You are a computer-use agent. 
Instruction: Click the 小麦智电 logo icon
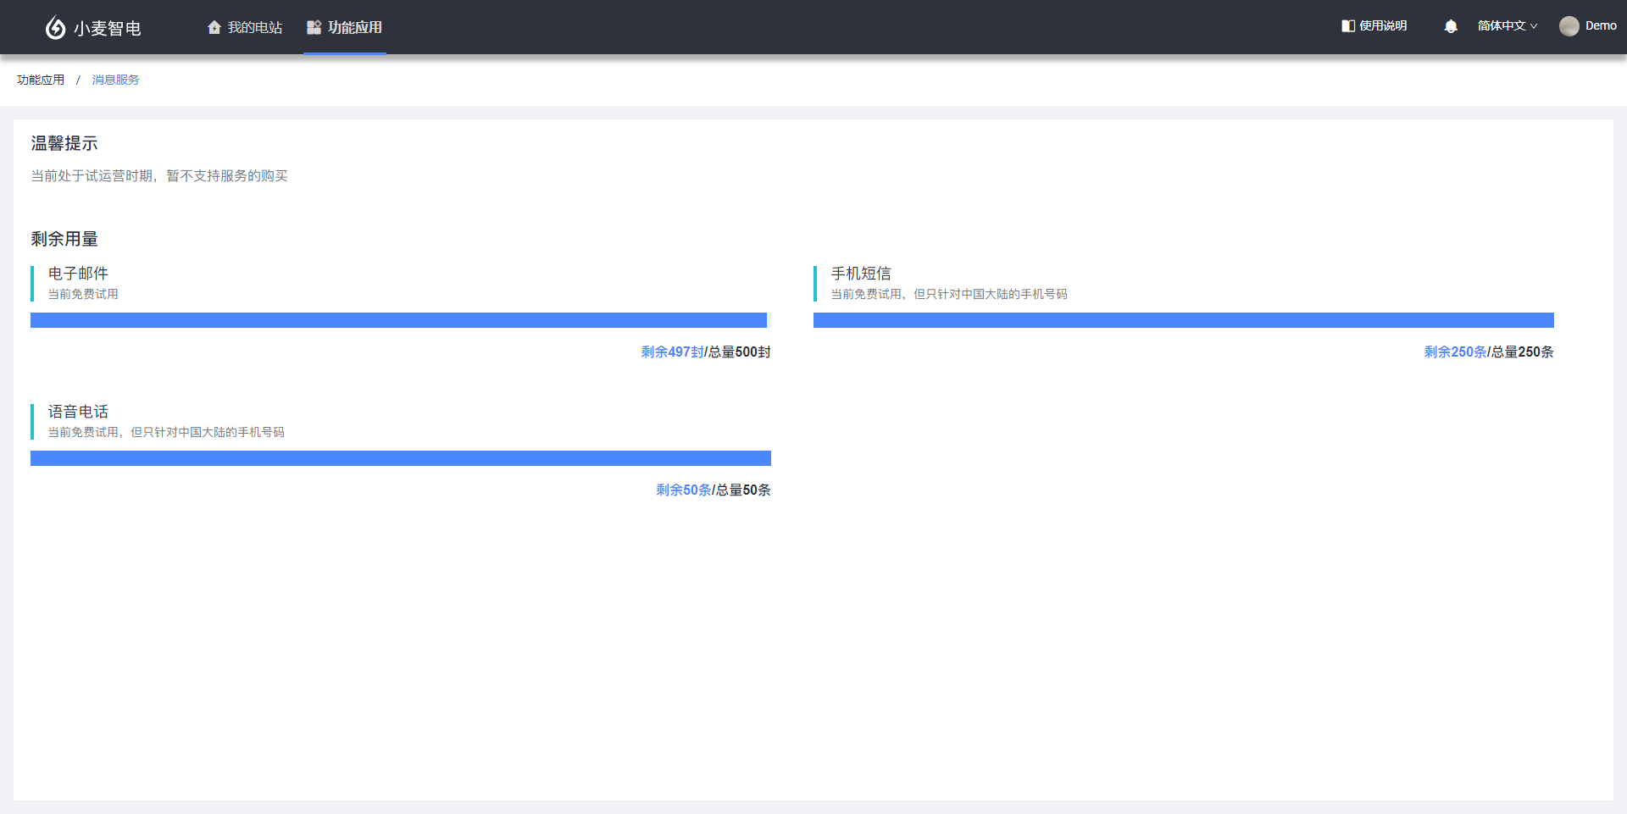(x=55, y=28)
